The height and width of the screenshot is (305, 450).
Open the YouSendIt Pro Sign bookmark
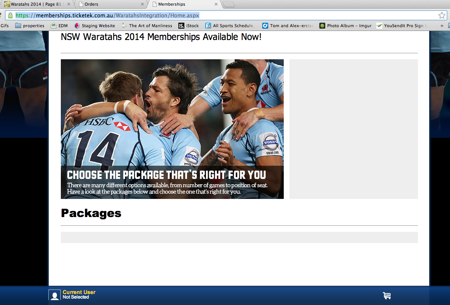402,26
